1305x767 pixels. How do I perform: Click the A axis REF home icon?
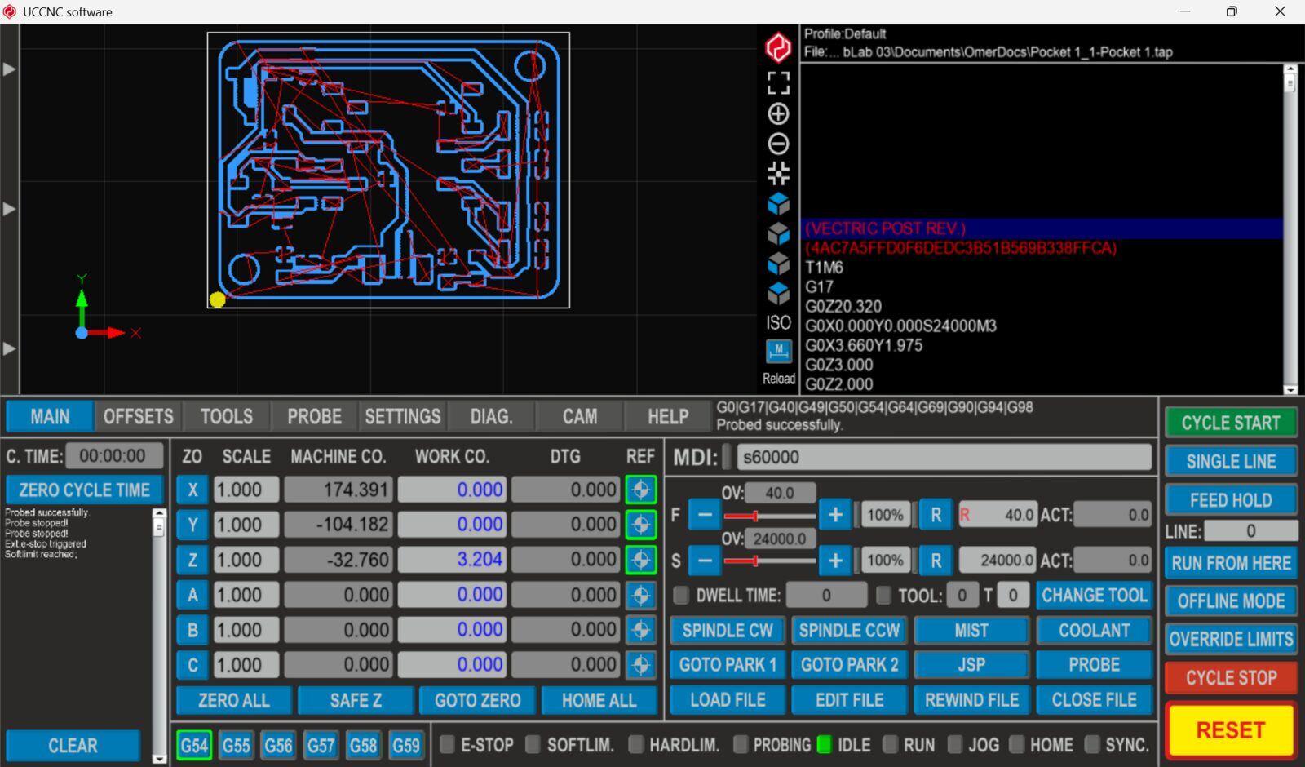click(641, 595)
